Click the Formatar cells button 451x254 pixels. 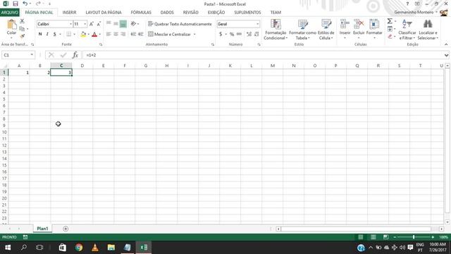[x=374, y=29]
